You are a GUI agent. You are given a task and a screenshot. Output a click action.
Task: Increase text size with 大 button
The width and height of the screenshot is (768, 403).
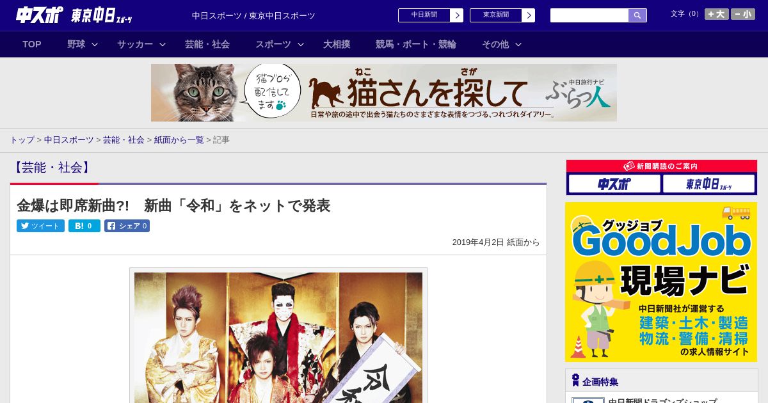(717, 14)
